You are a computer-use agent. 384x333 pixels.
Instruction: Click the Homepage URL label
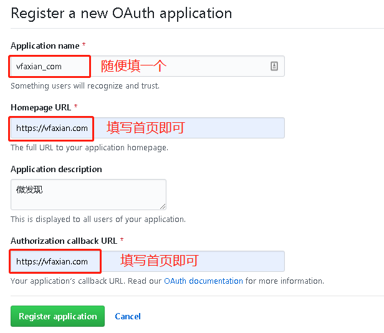[x=41, y=107]
